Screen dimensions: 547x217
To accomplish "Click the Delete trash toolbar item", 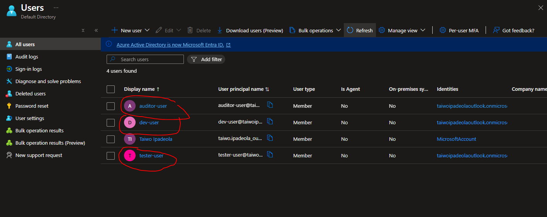I will [x=199, y=30].
